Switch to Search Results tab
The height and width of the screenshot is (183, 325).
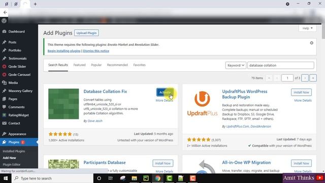(58, 65)
